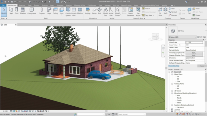Open the Site floor plan
This screenshot has height=116, width=207.
pyautogui.click(x=179, y=82)
